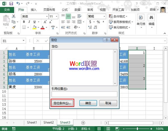This screenshot has height=131, width=168.
Task: Decrease font size with small A
Action: pyautogui.click(x=50, y=22)
